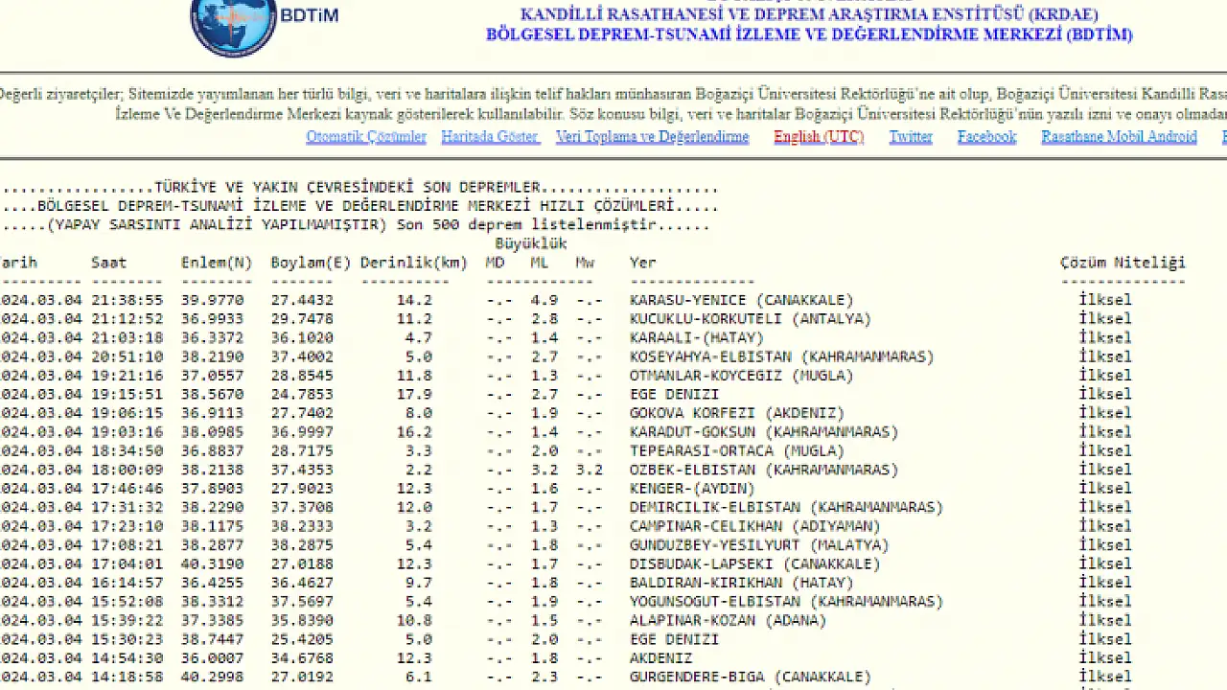Click the Boylam(E) column header
This screenshot has height=690, width=1227.
(x=311, y=263)
